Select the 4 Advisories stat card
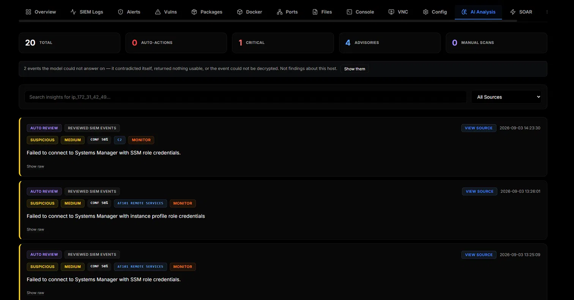Screen dimensions: 574x300 click(390, 42)
